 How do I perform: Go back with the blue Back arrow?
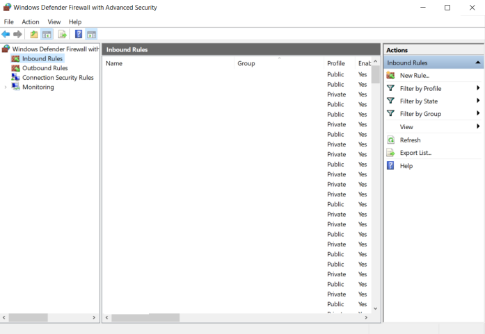point(6,34)
